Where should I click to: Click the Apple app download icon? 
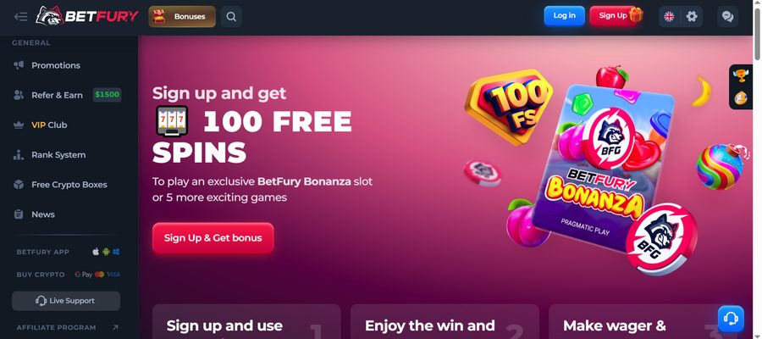pyautogui.click(x=96, y=252)
